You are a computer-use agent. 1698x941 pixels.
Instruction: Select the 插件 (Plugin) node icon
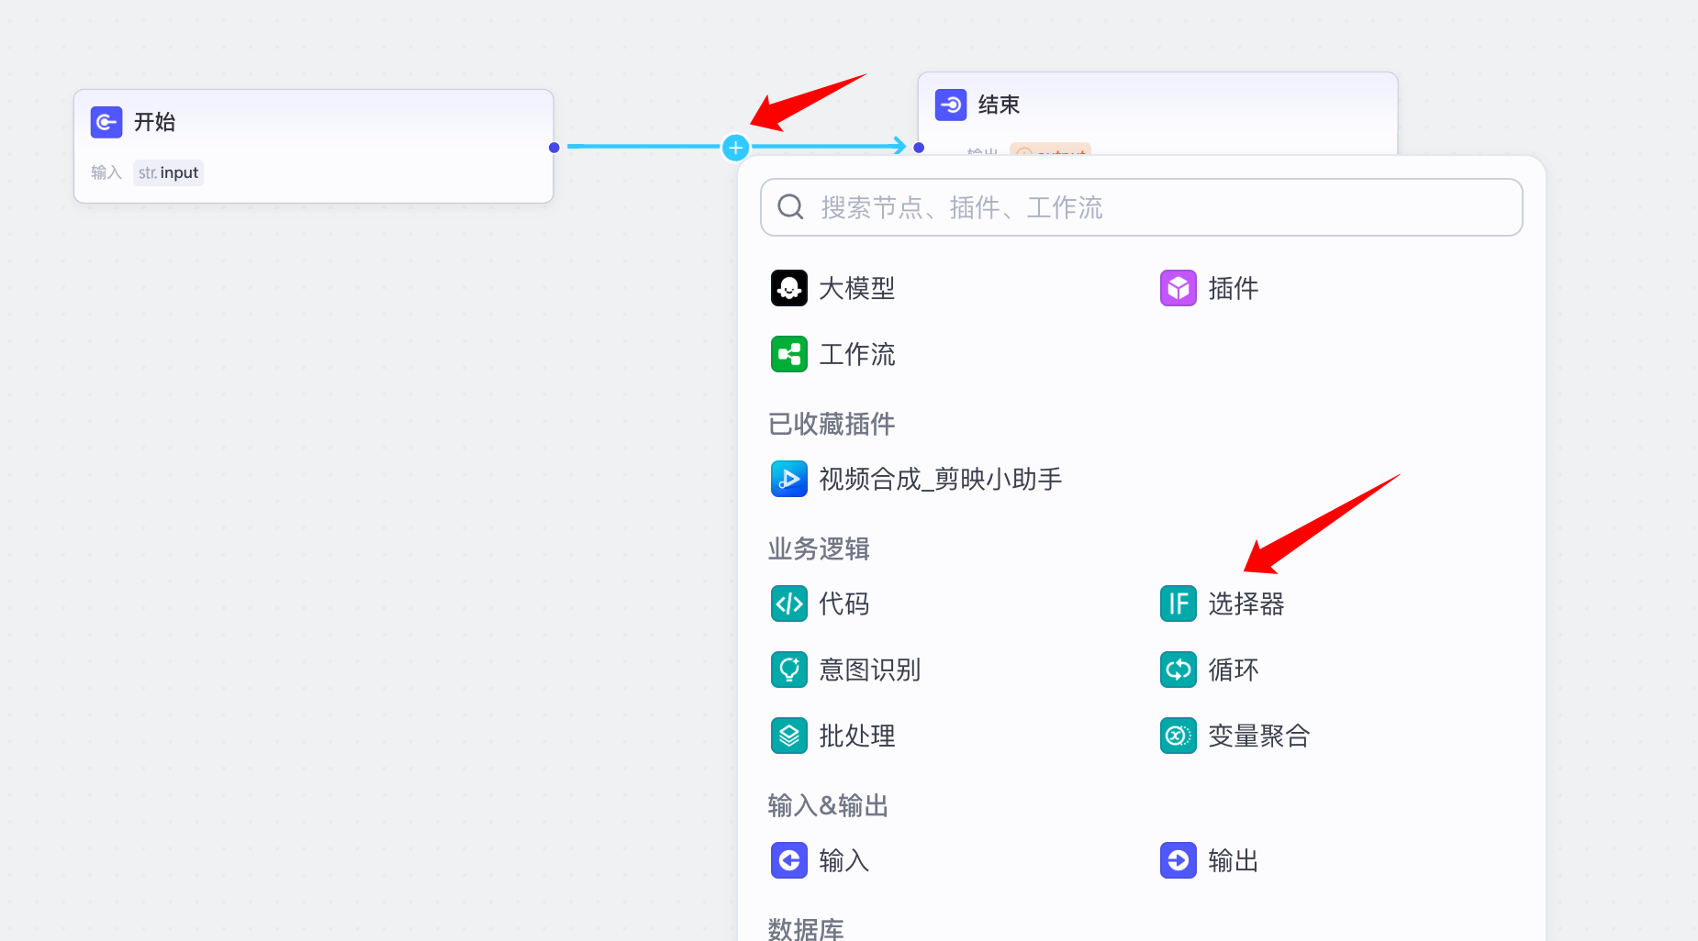coord(1178,288)
